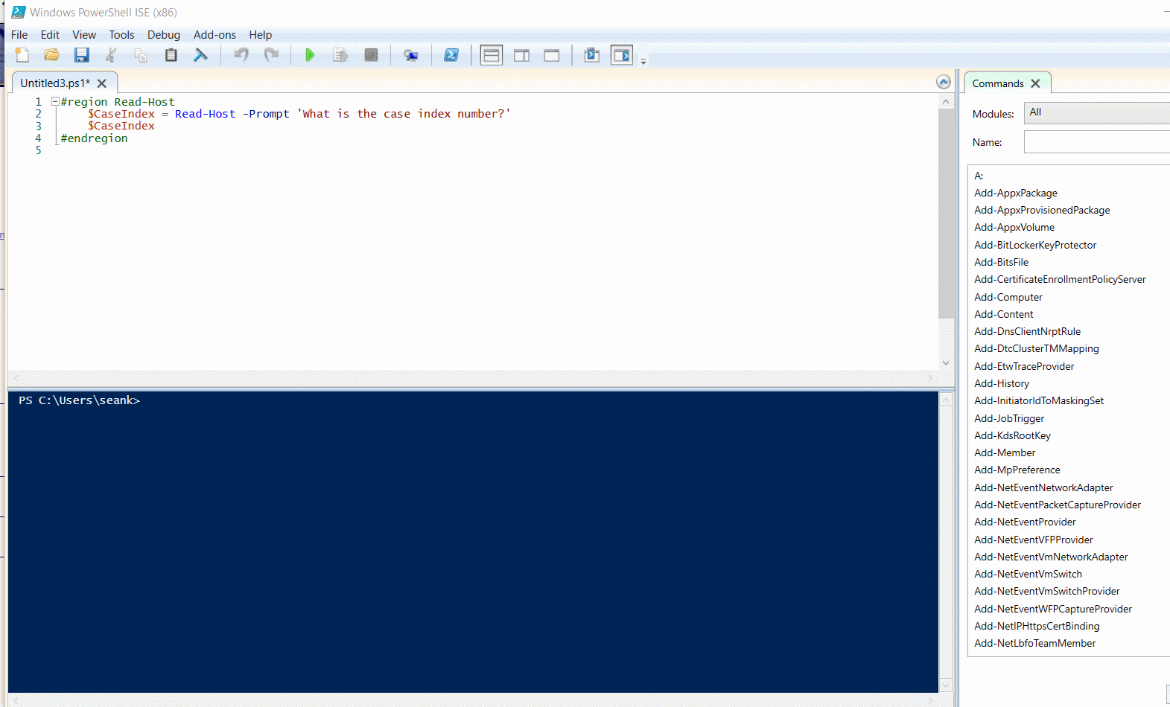Select Add-AppxProvisionedPackage command

pyautogui.click(x=1042, y=210)
